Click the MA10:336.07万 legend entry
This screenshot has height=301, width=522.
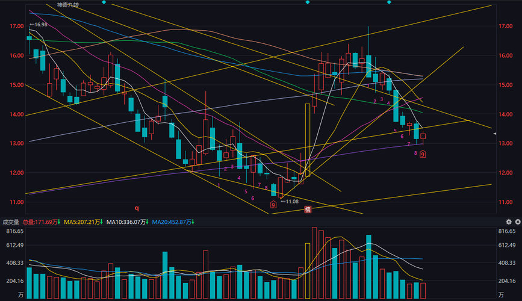pos(127,222)
